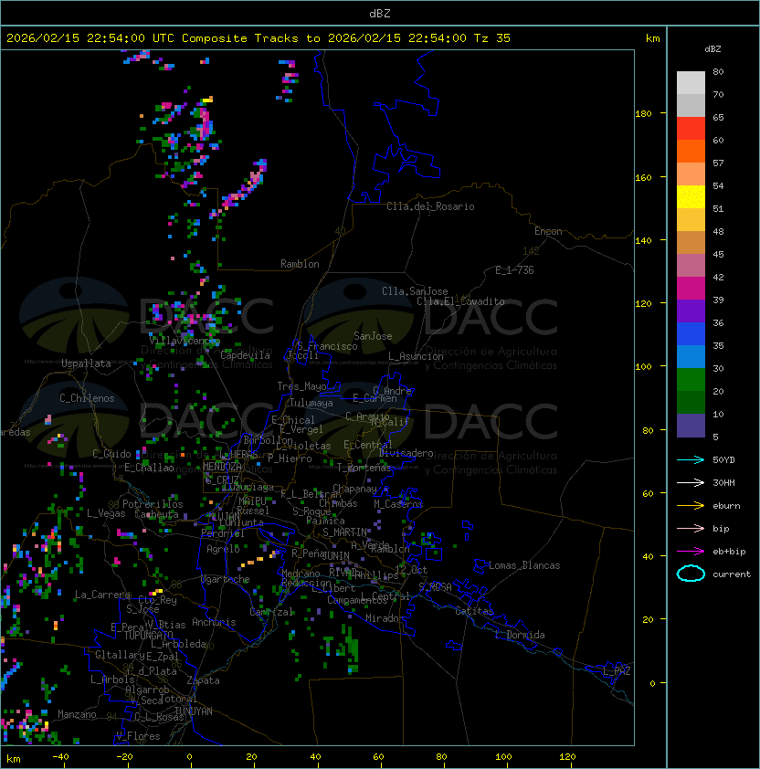
Task: Click the 'eburn' legend label
Action: coord(726,506)
